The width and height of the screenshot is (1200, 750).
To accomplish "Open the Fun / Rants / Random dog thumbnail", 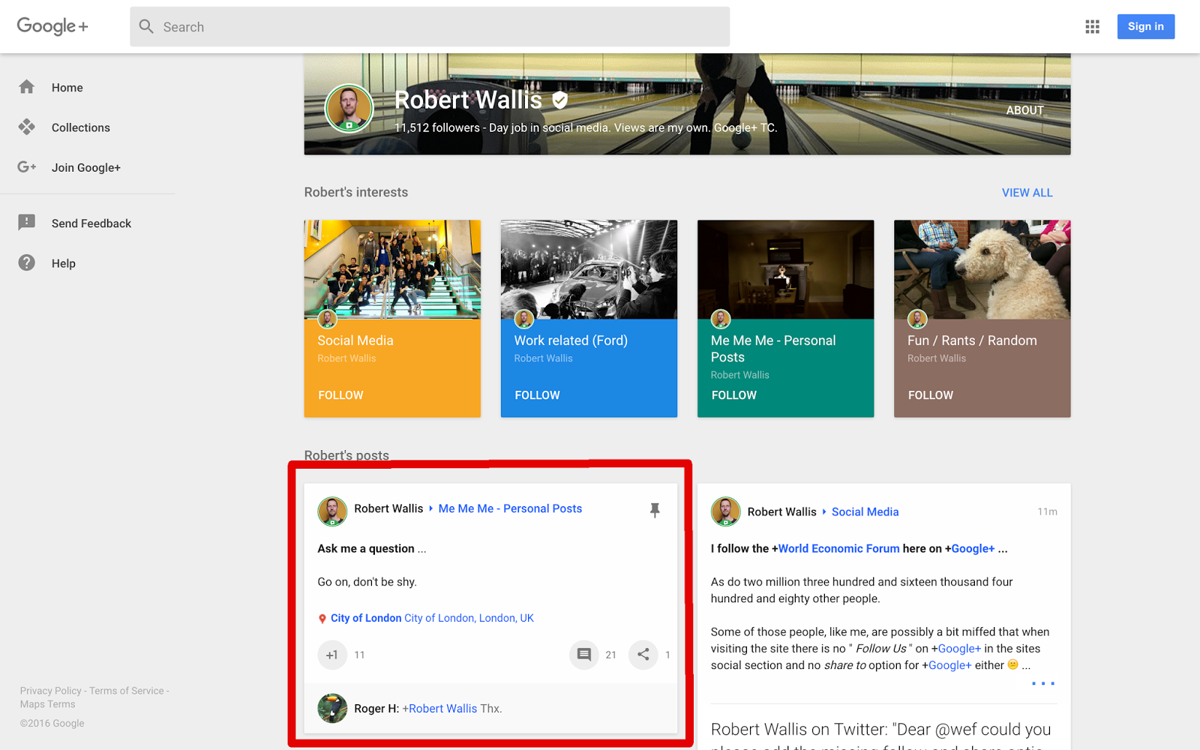I will (x=982, y=269).
